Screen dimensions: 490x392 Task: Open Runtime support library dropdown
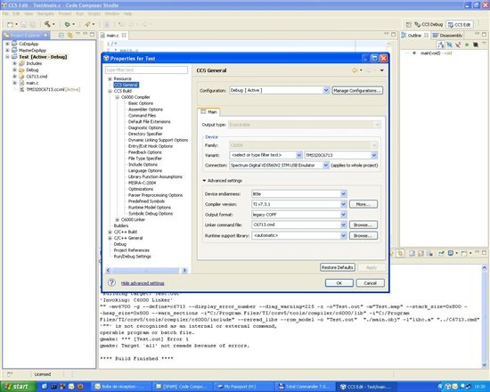click(x=343, y=236)
